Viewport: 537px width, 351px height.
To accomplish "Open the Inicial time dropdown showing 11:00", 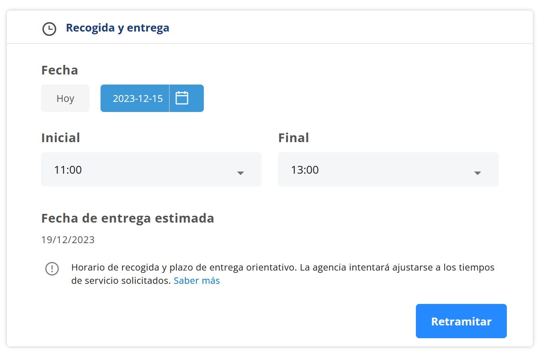I will pyautogui.click(x=151, y=169).
